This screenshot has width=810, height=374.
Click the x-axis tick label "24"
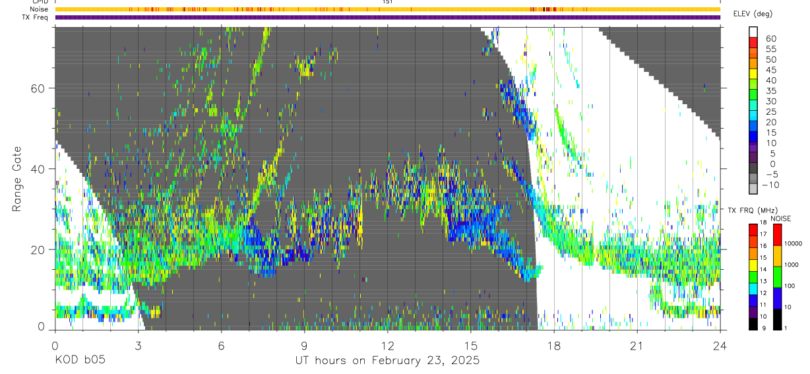720,346
